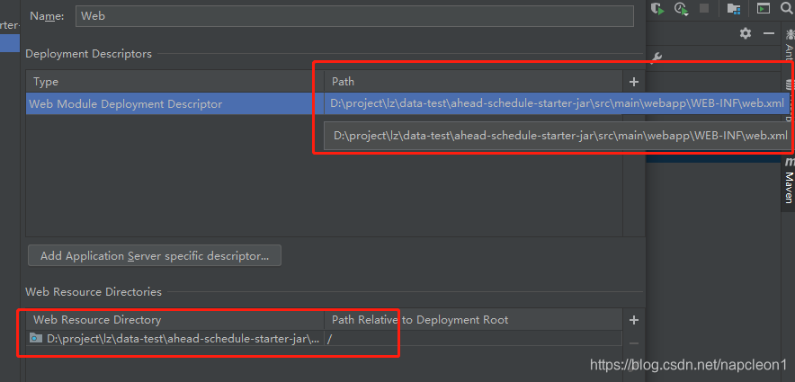Open Run Anything toolbar icon

tap(763, 8)
